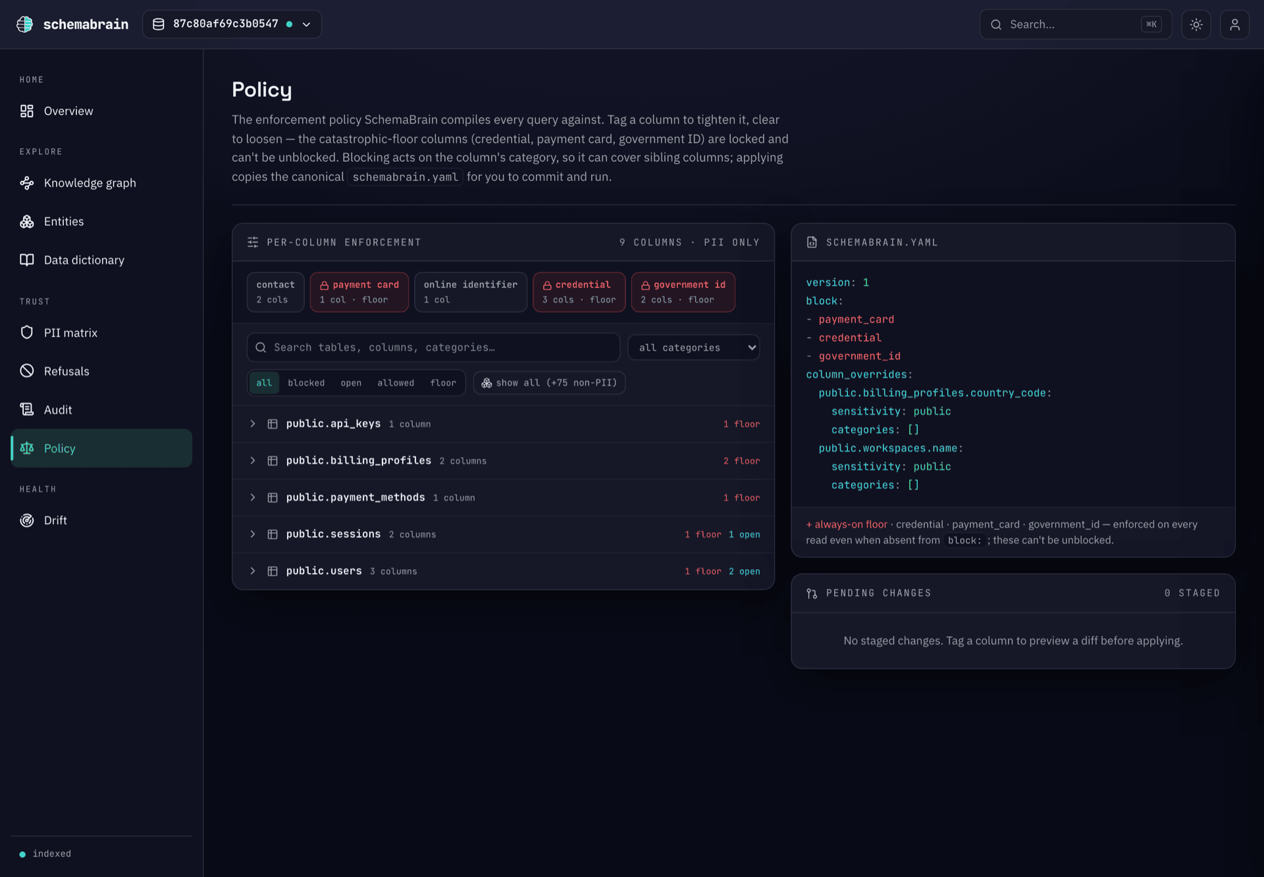1264x877 pixels.
Task: Click the '2 floor' badge for billing_profiles
Action: point(741,461)
